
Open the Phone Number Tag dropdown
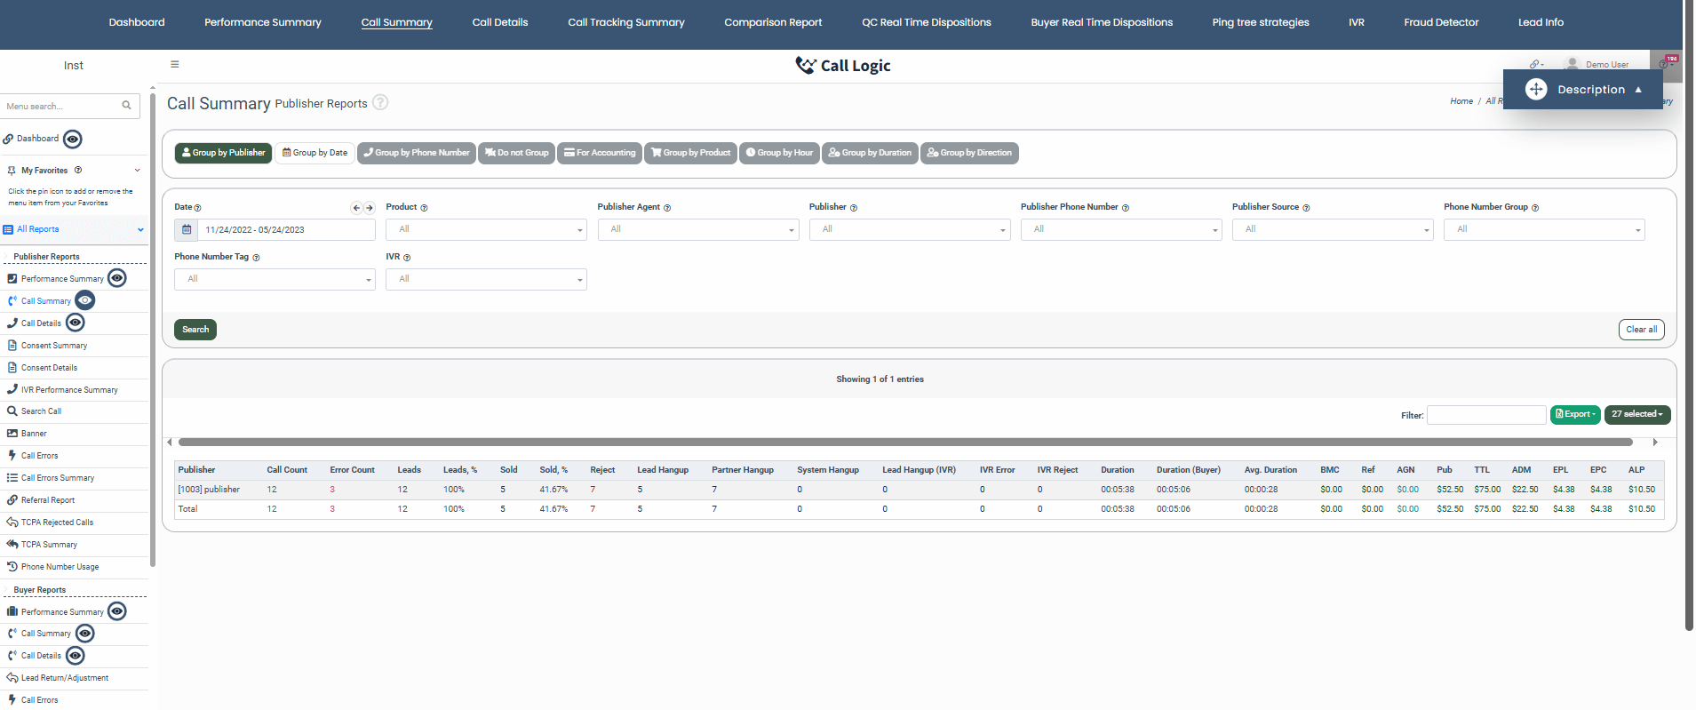pyautogui.click(x=275, y=279)
